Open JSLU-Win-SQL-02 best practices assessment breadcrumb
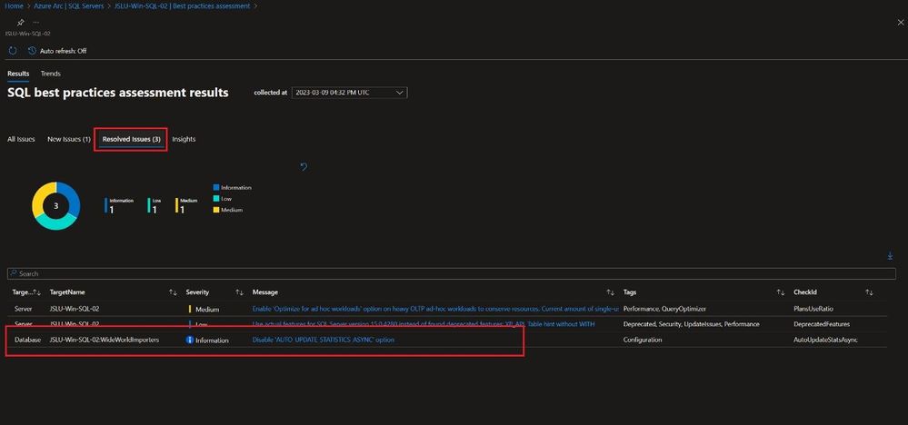Viewport: 908px width, 425px height. tap(183, 5)
